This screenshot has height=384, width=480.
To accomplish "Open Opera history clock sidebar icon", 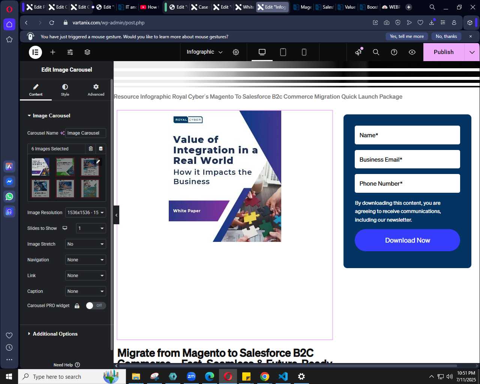I will (x=9, y=348).
